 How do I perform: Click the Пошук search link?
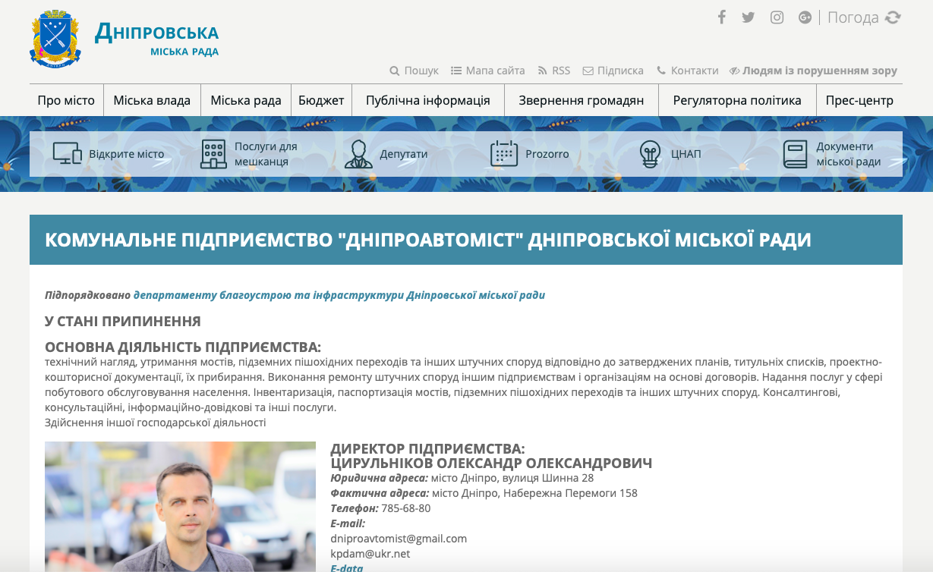click(414, 71)
